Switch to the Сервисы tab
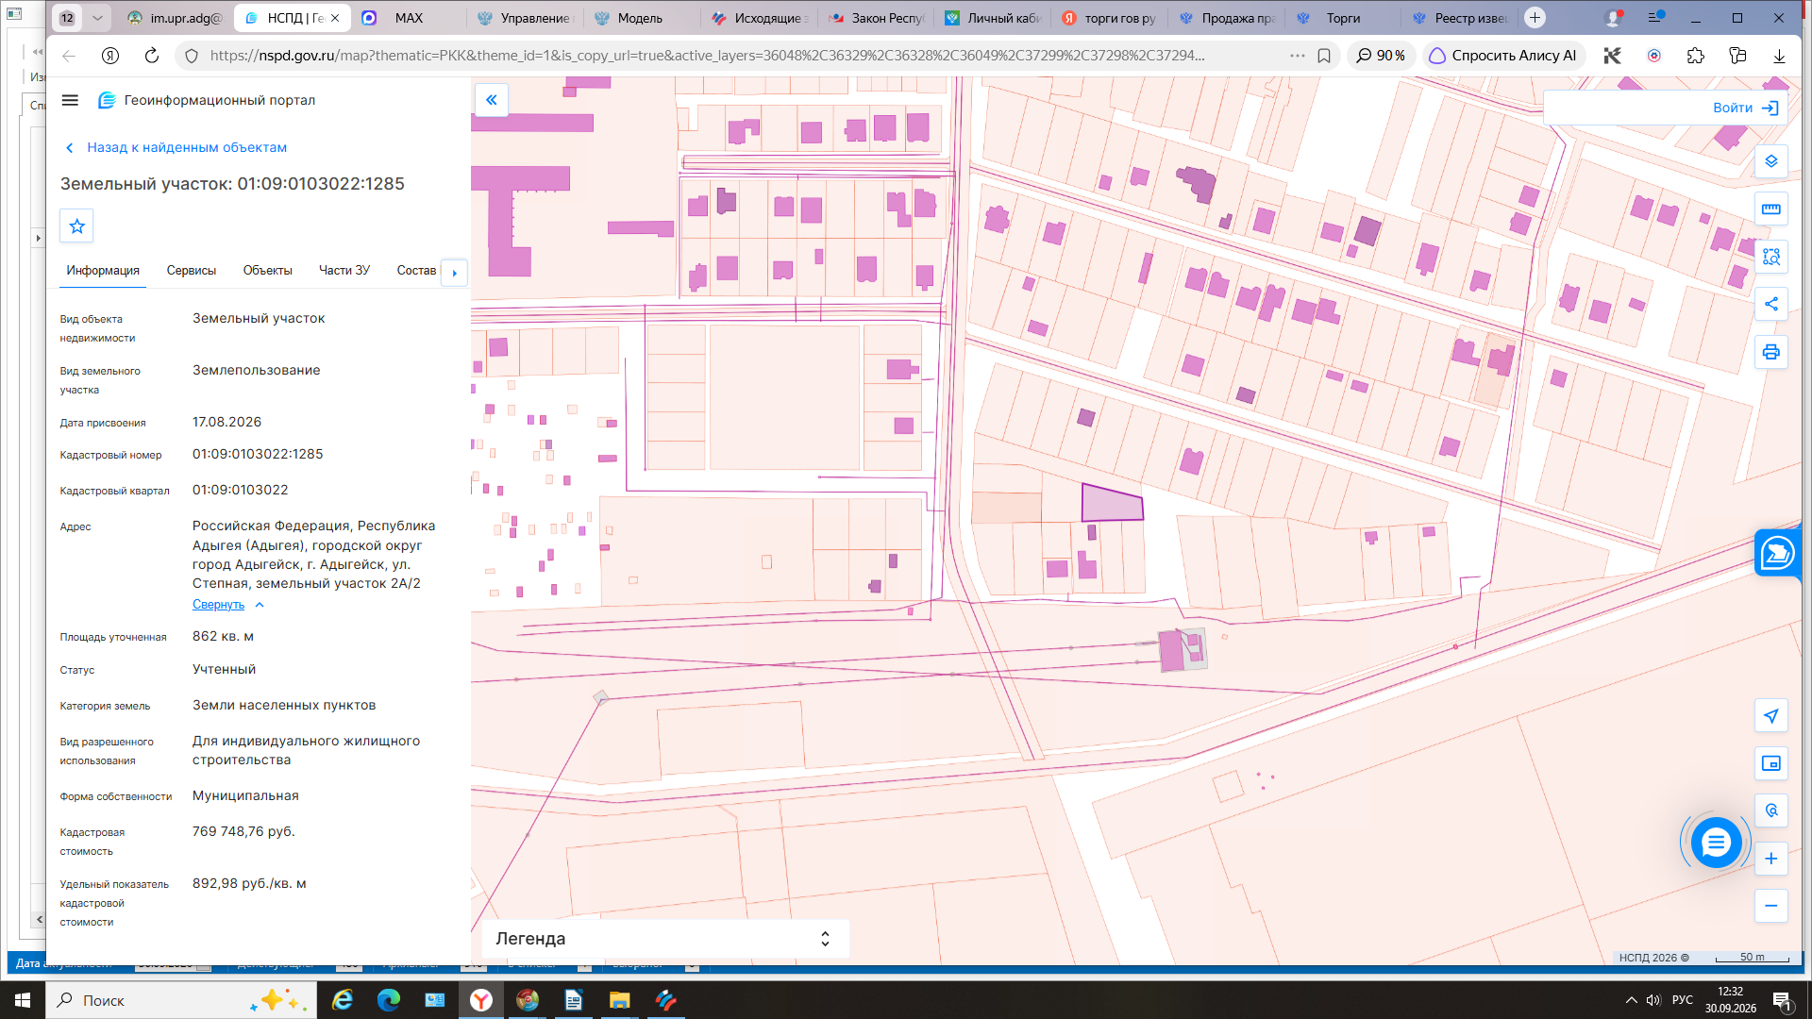Image resolution: width=1812 pixels, height=1019 pixels. pos(192,271)
